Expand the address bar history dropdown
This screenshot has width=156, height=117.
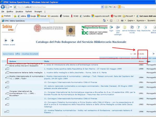click(x=102, y=7)
